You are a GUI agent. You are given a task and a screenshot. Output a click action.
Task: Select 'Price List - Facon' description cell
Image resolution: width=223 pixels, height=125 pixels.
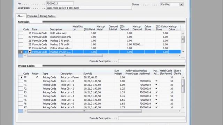[72, 77]
